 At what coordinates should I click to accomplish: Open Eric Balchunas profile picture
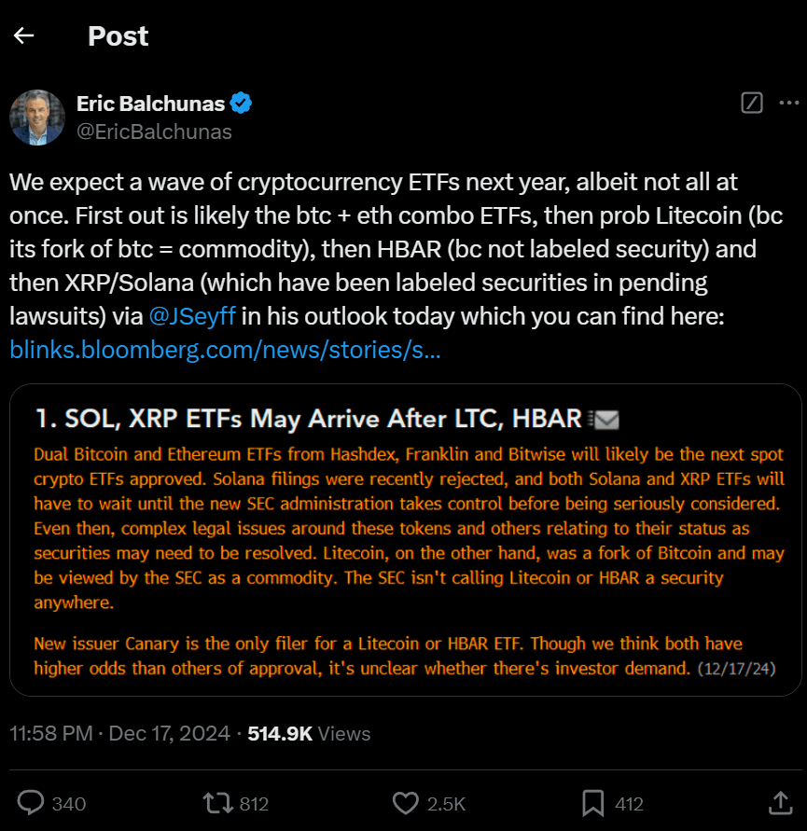(x=36, y=118)
